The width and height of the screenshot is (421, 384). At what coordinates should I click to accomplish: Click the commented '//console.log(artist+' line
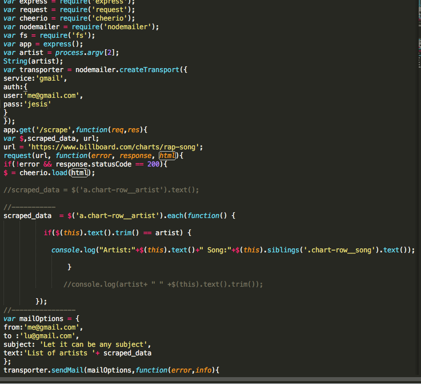pos(163,284)
